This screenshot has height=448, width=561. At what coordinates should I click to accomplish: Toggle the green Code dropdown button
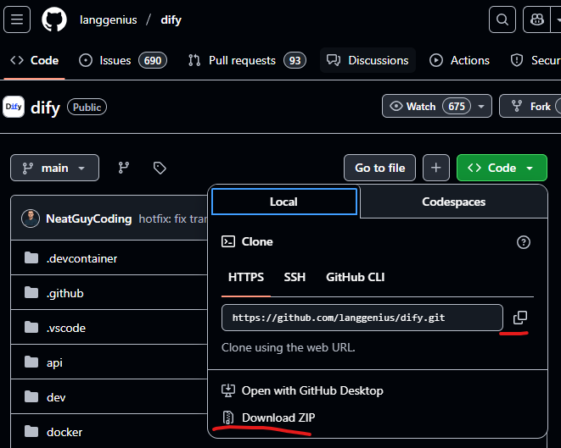click(502, 168)
